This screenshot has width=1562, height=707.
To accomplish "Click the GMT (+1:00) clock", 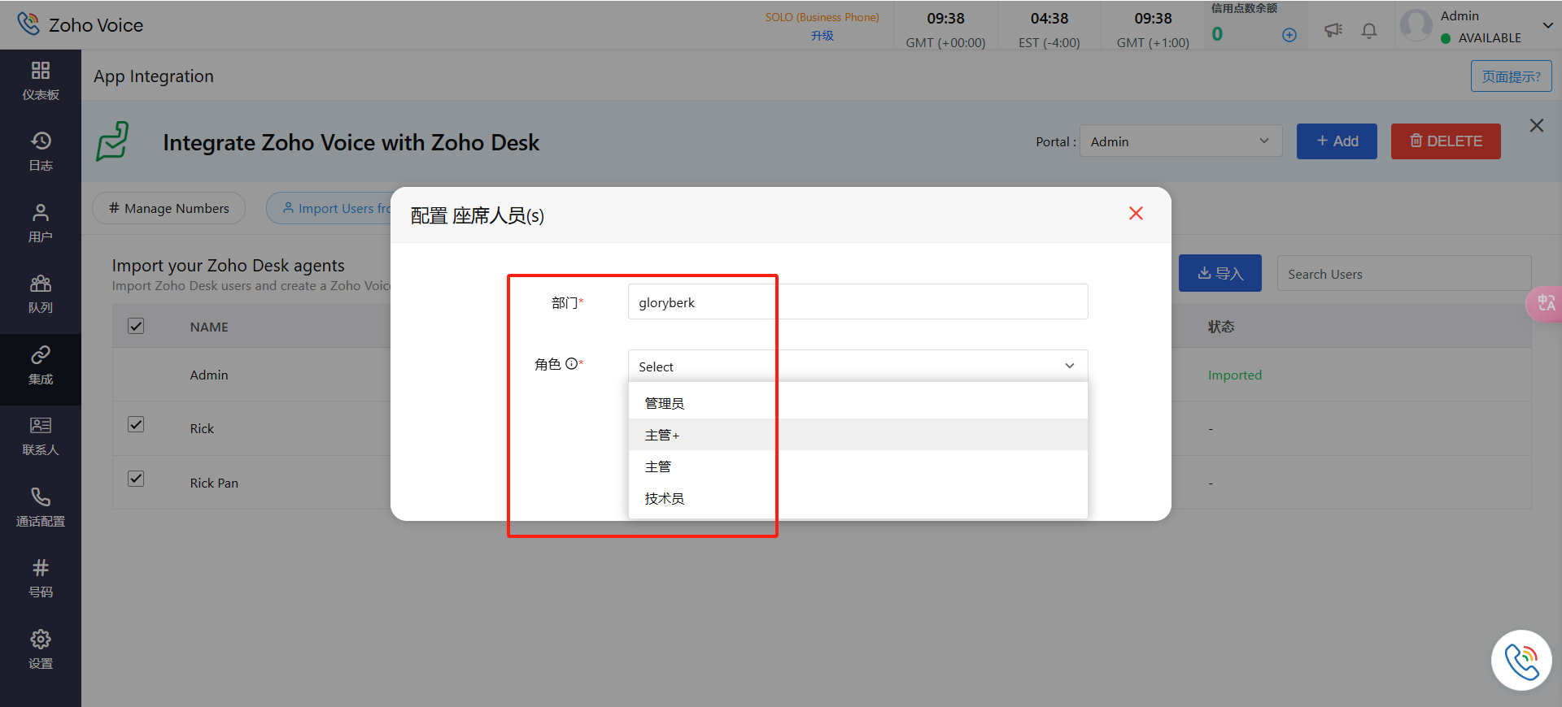I will pos(1153,30).
